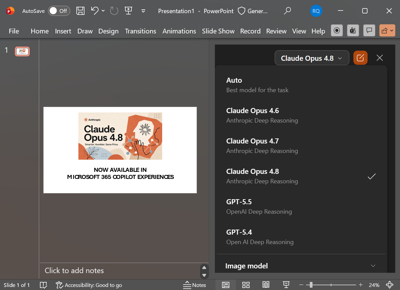Choose the Auto model option

[x=301, y=85]
